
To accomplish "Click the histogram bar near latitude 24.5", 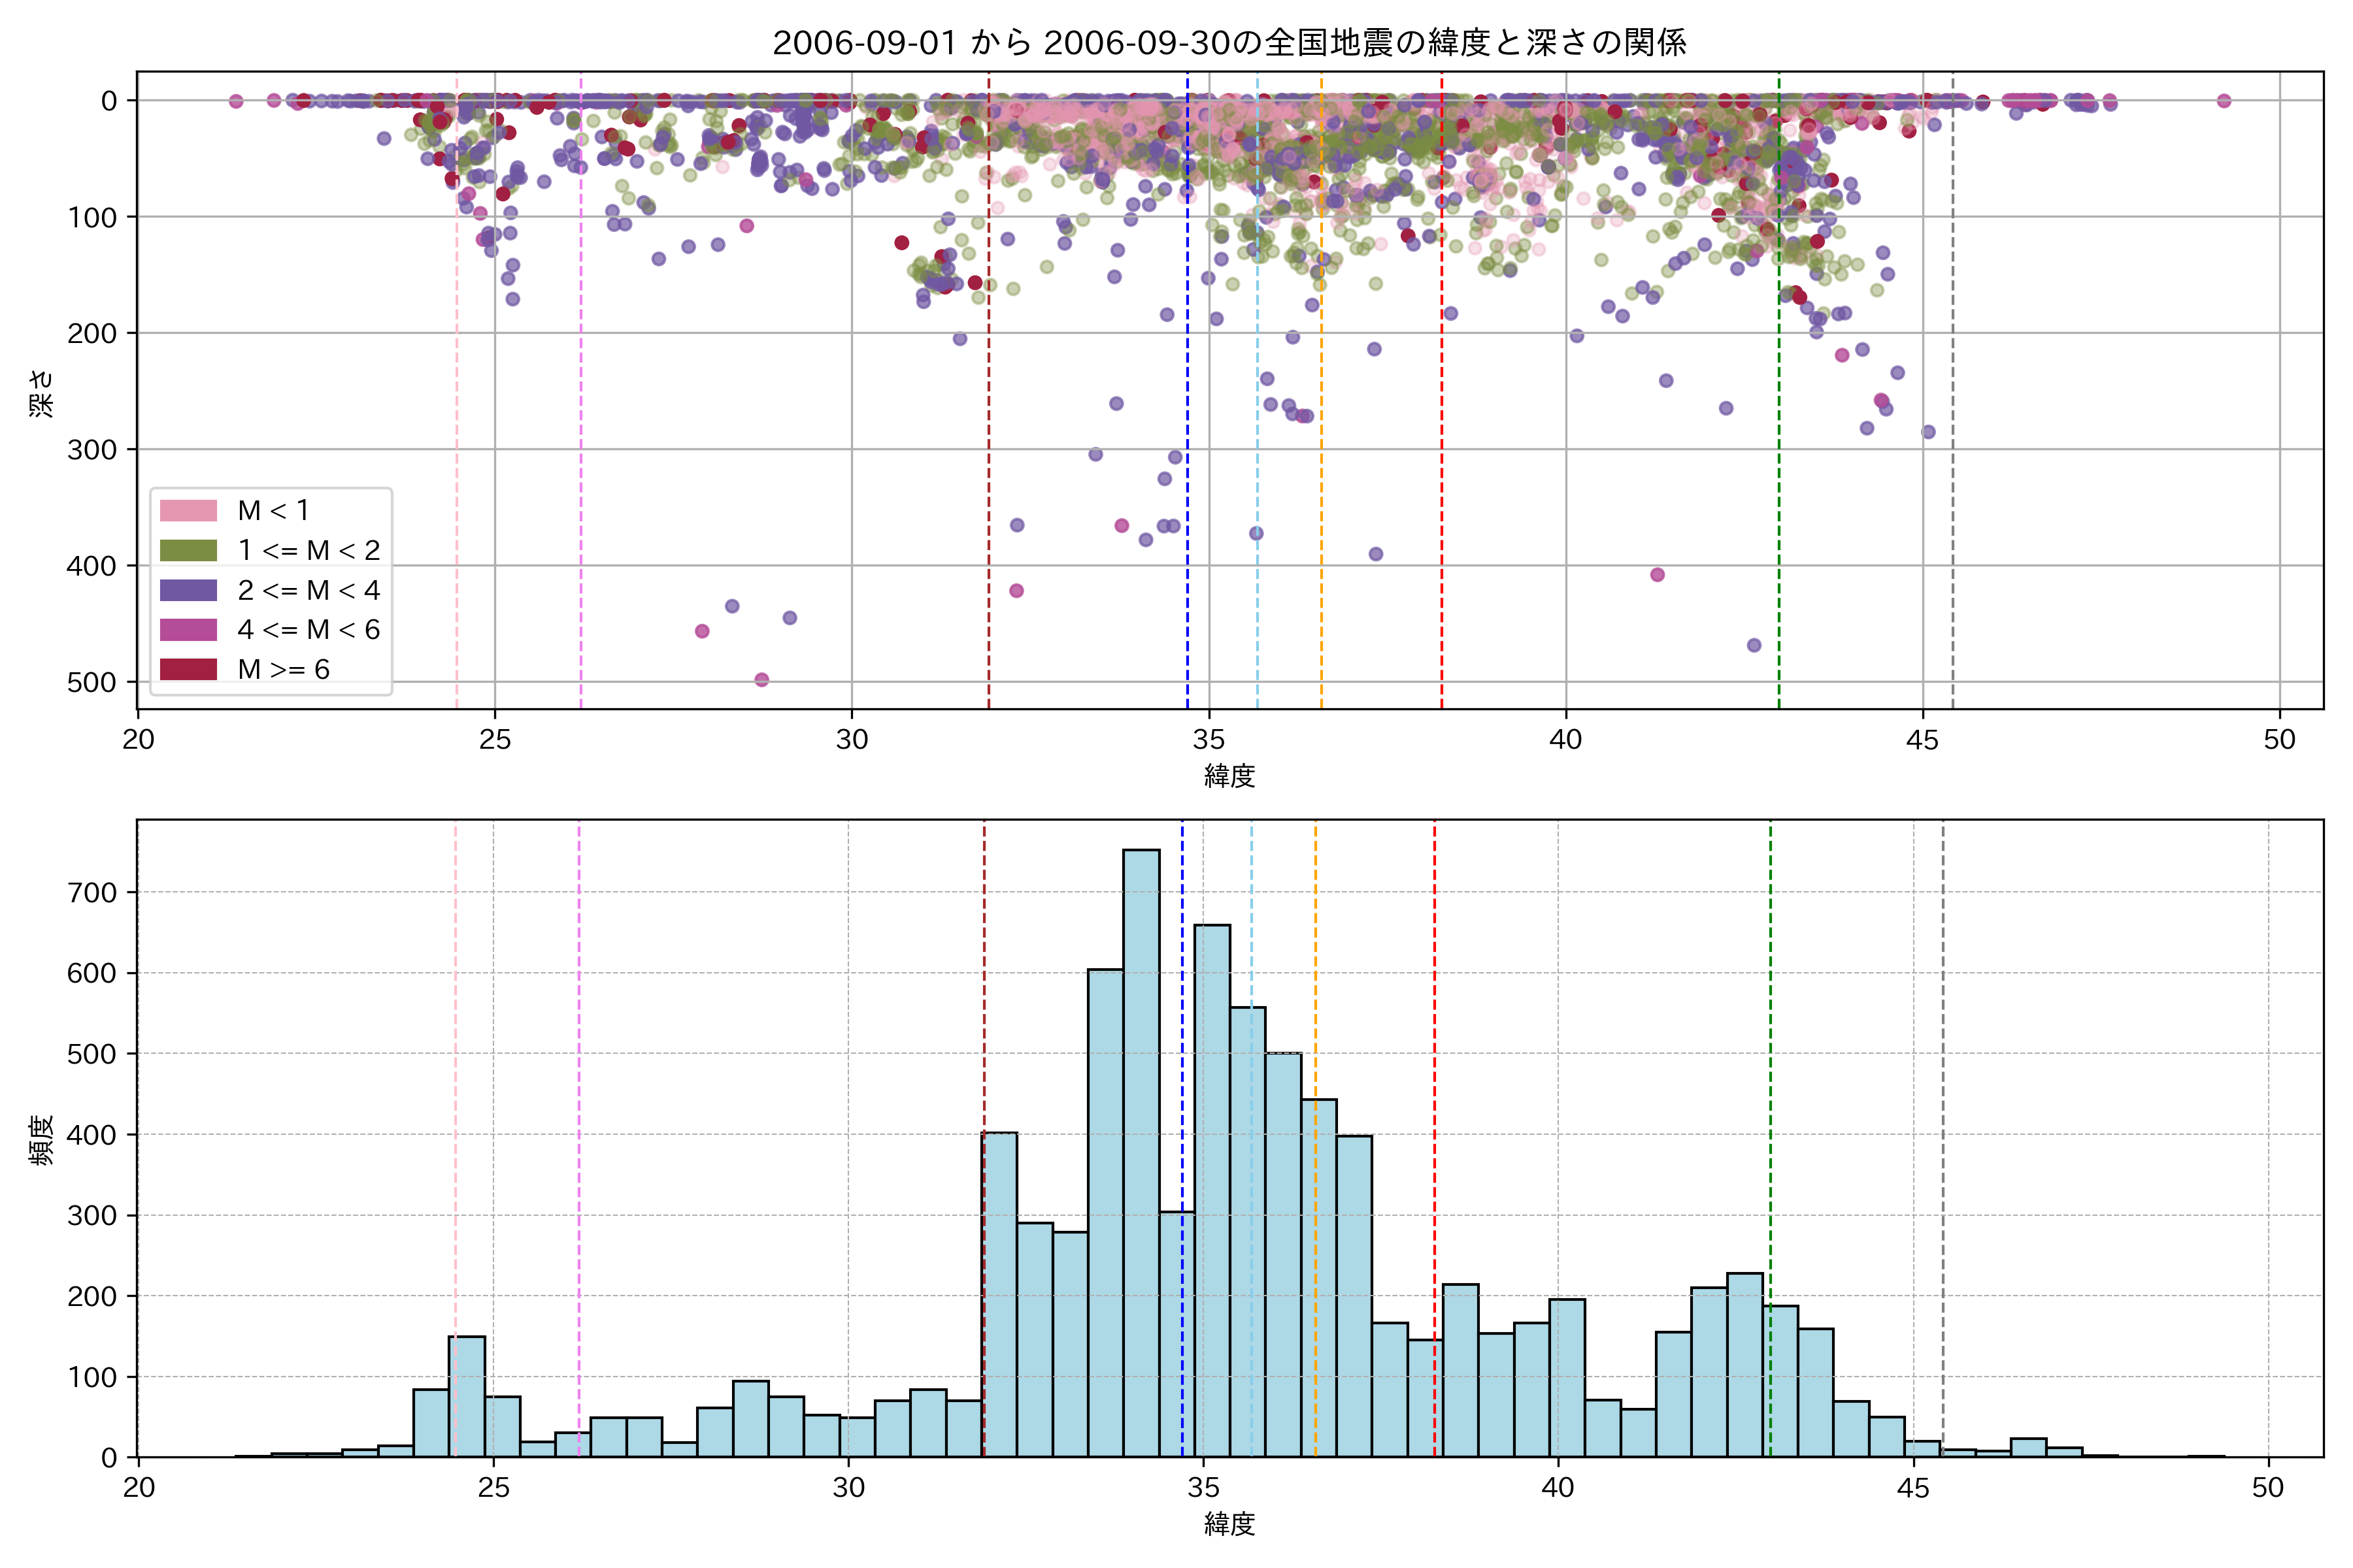I will (x=467, y=1396).
